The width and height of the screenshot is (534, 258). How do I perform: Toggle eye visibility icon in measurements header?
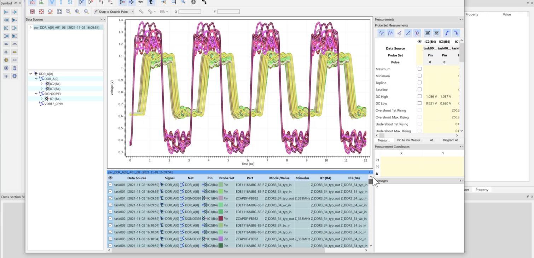coord(419,41)
